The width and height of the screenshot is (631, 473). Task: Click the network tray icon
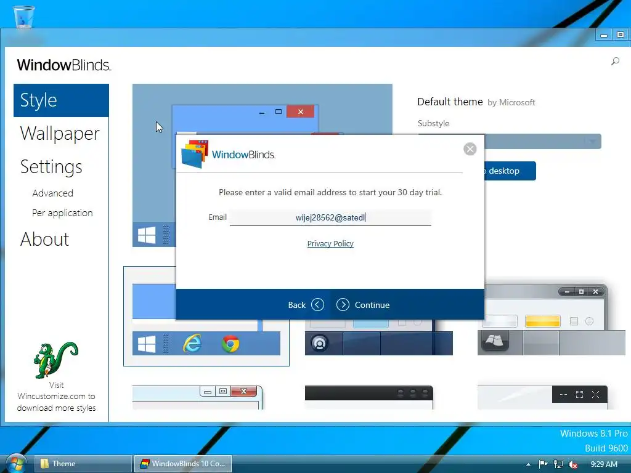558,464
